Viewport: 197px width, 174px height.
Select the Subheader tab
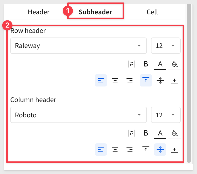coord(95,12)
